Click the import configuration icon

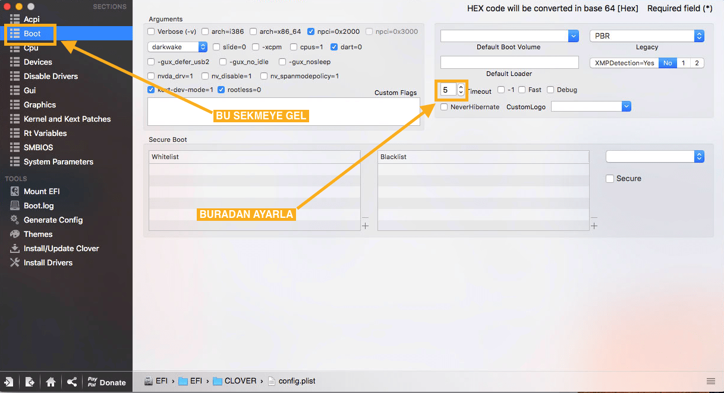point(10,382)
